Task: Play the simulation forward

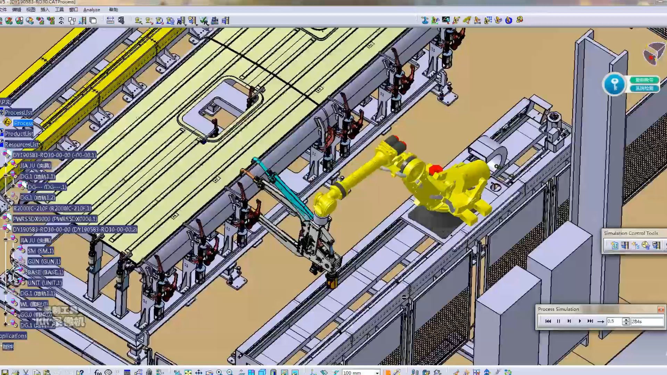Action: click(x=579, y=321)
